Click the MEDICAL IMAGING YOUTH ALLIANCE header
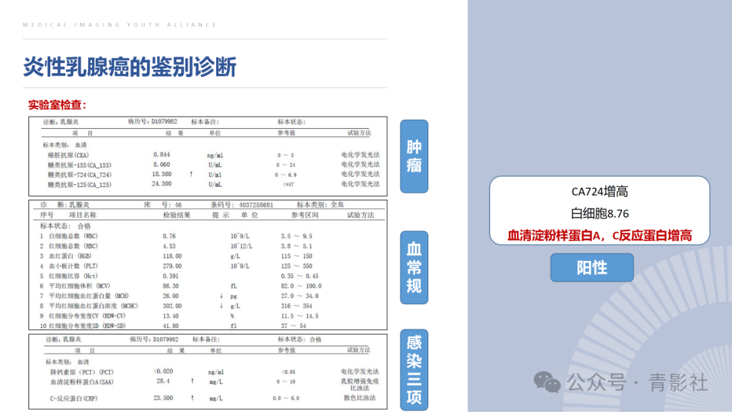732x412 pixels. click(x=120, y=24)
